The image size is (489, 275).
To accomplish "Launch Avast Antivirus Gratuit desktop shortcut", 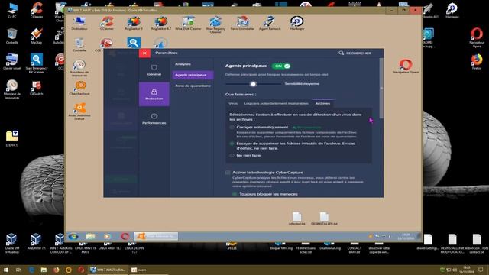I will click(79, 112).
